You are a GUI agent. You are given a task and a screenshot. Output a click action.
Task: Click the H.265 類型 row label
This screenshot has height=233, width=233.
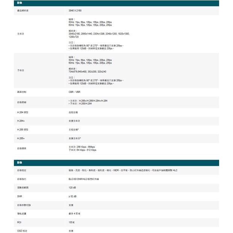tap(23, 130)
